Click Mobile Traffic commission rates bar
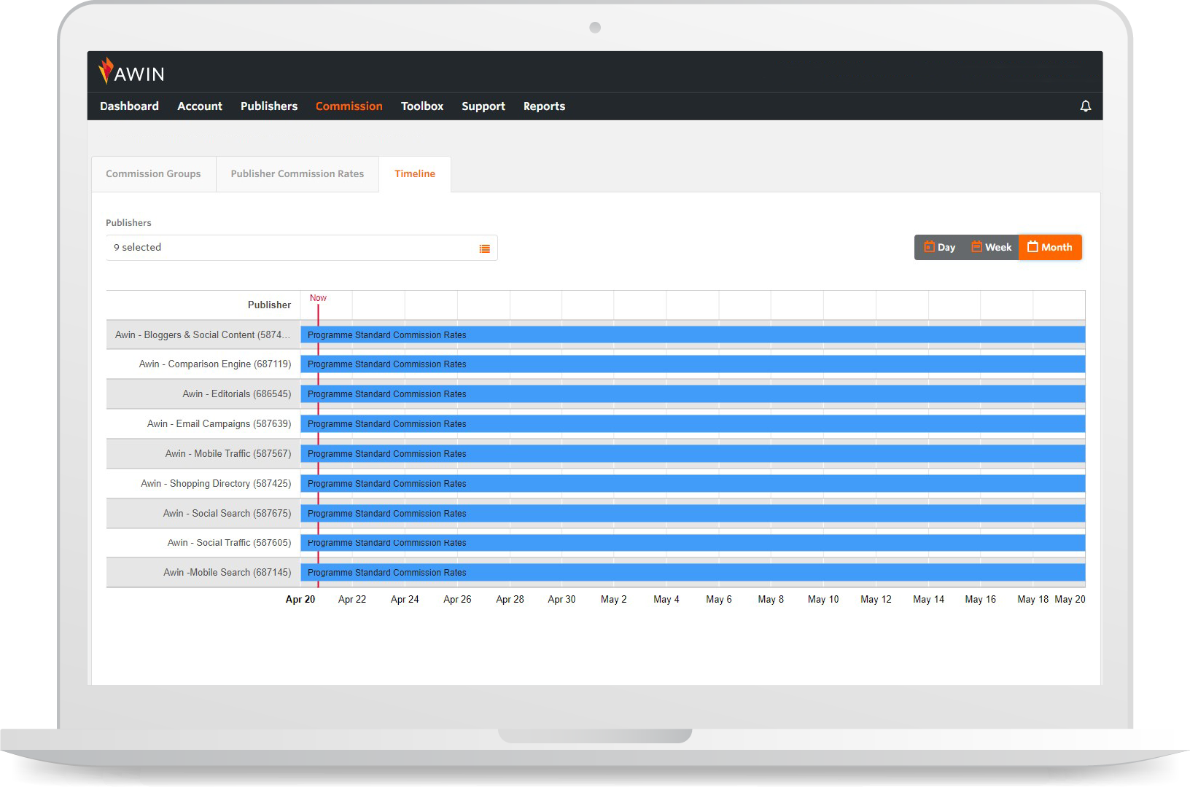Viewport: 1190px width, 787px height. 693,454
